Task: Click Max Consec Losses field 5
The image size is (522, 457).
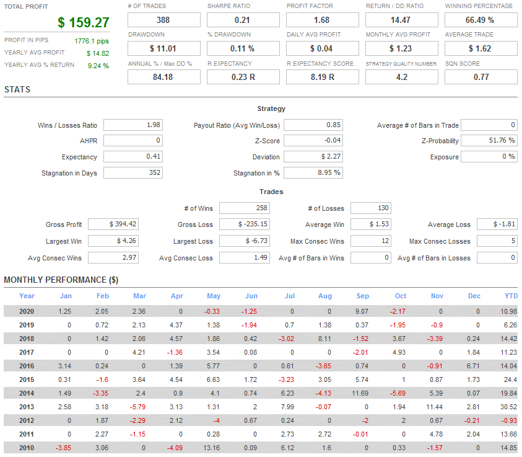Action: point(497,241)
